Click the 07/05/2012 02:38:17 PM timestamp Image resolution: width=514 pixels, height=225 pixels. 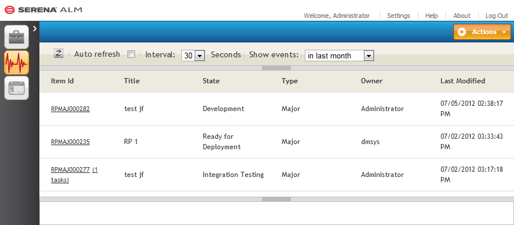tap(471, 109)
